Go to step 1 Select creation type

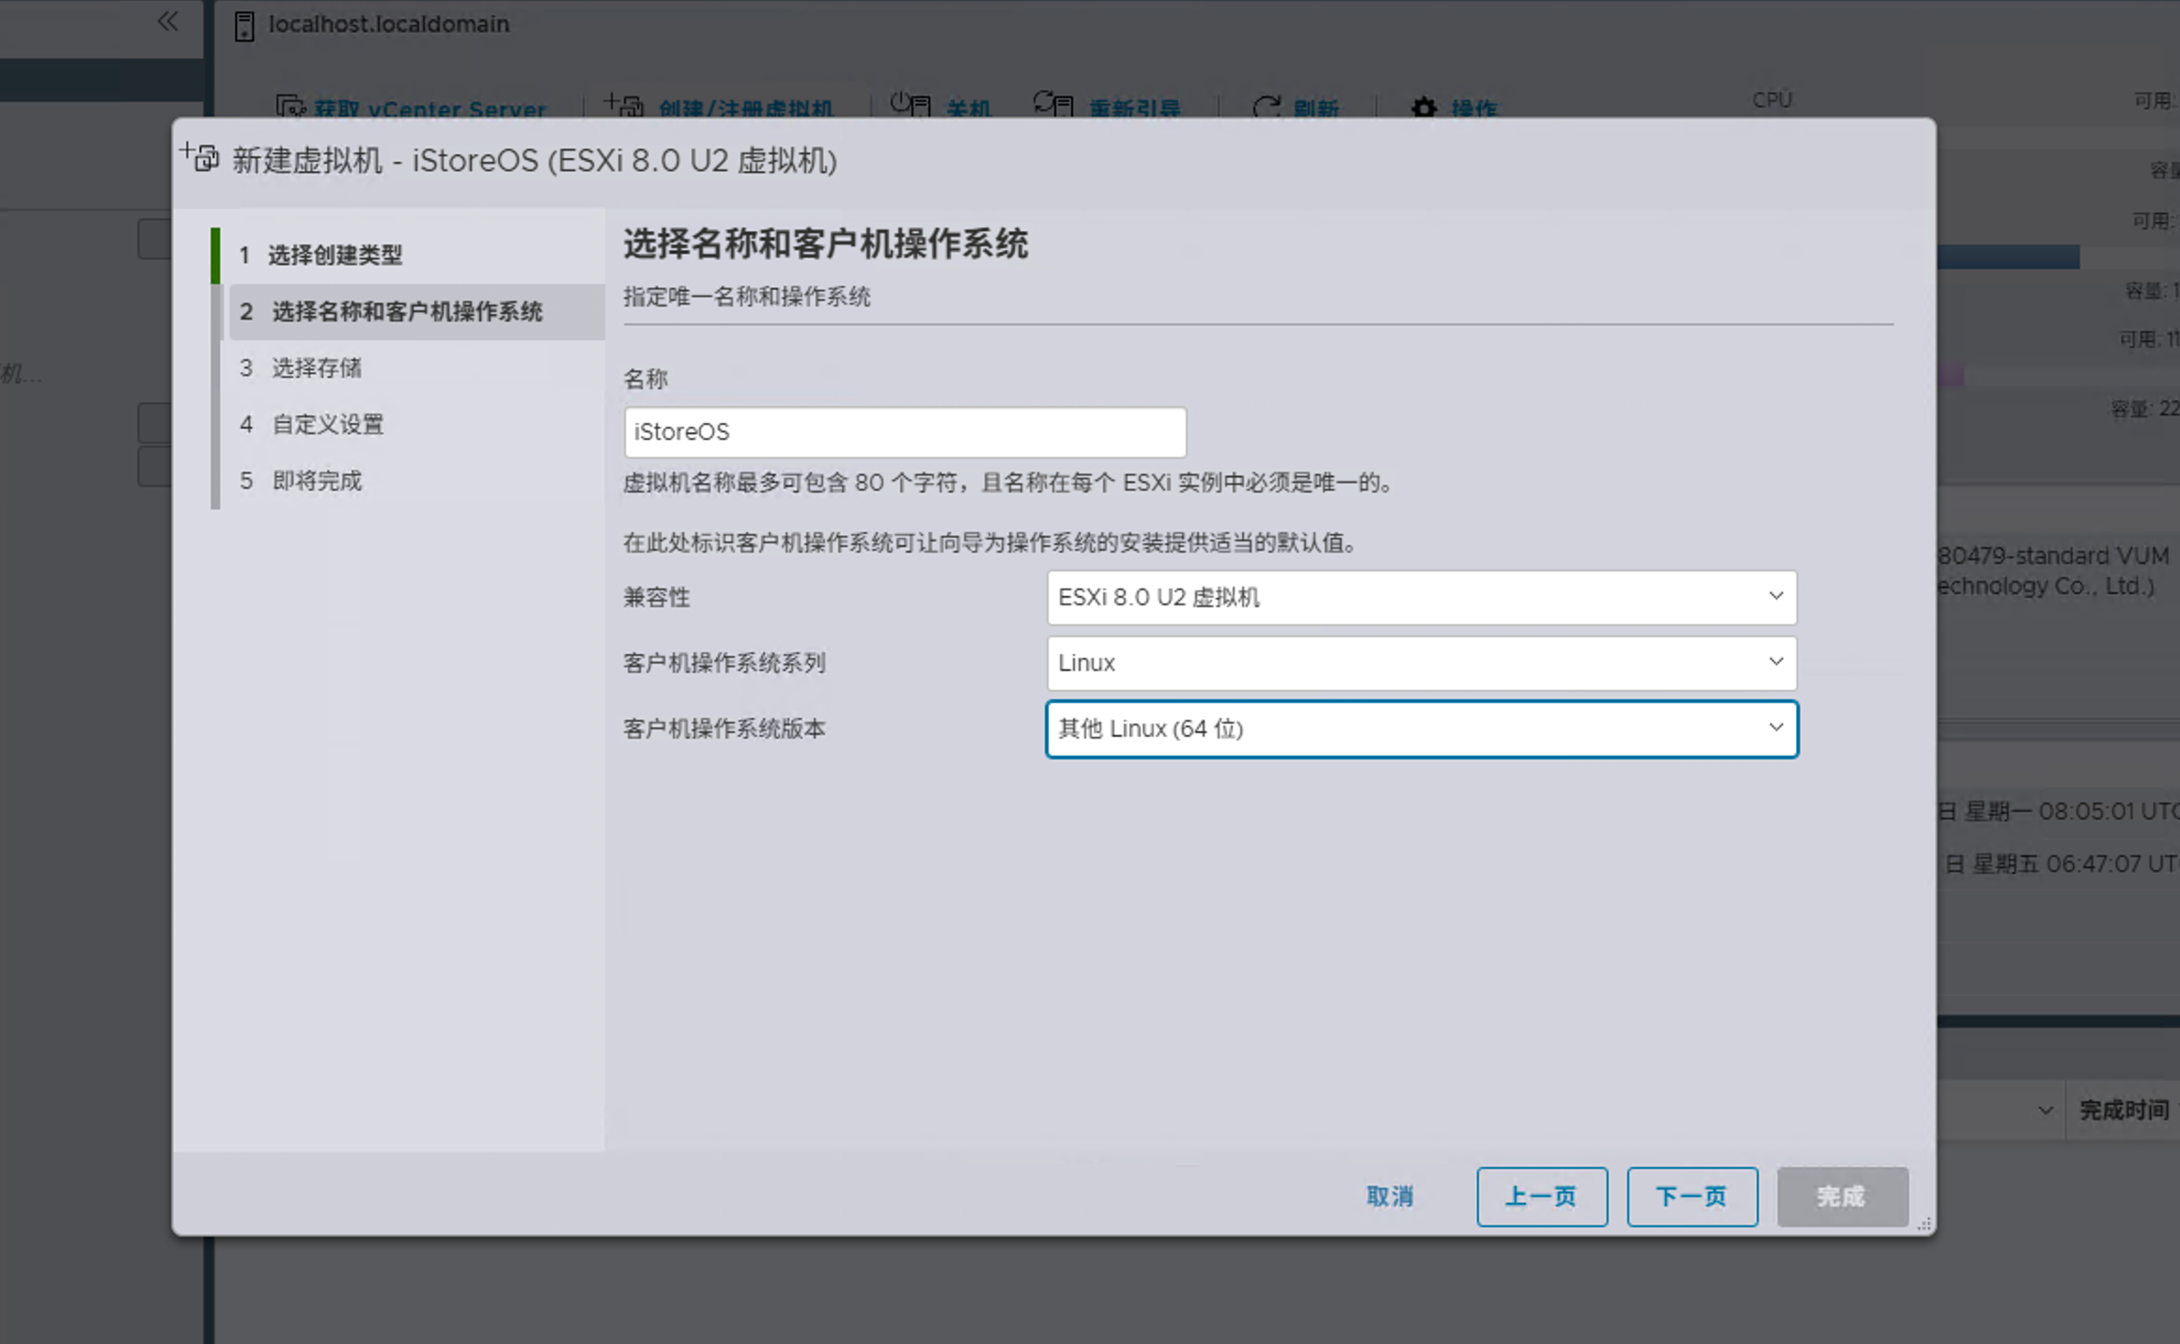pyautogui.click(x=335, y=255)
